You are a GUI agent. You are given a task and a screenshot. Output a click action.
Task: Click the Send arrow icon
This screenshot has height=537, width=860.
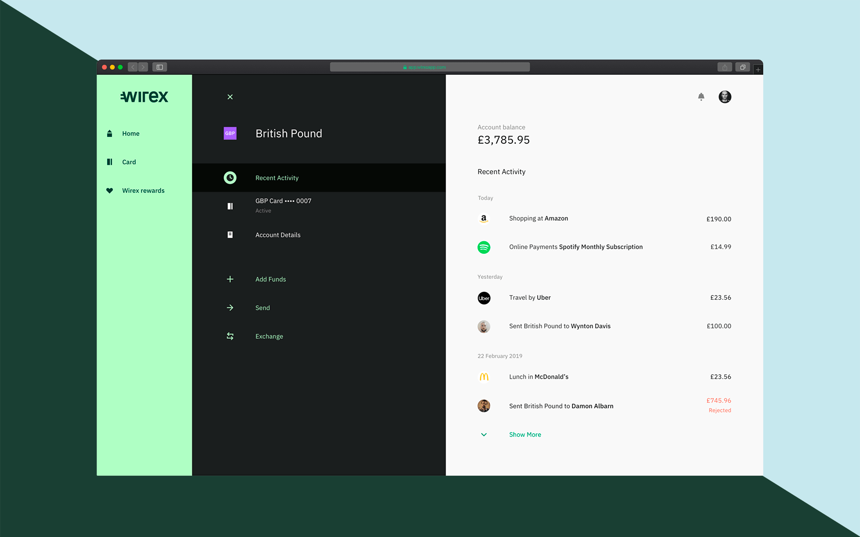[230, 308]
